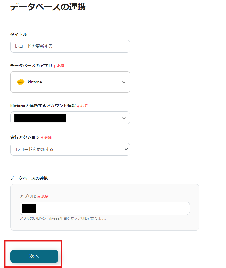Click inside the アプリID input field

(x=104, y=208)
